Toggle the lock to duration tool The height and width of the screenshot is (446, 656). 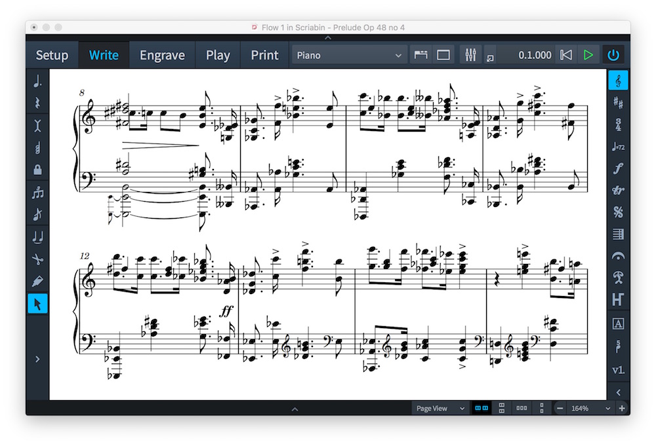coord(37,170)
